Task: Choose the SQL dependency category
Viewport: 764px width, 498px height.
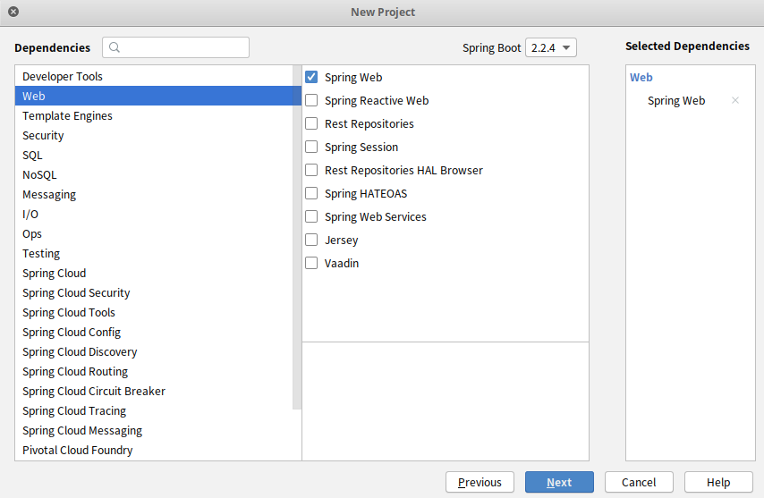Action: point(32,156)
